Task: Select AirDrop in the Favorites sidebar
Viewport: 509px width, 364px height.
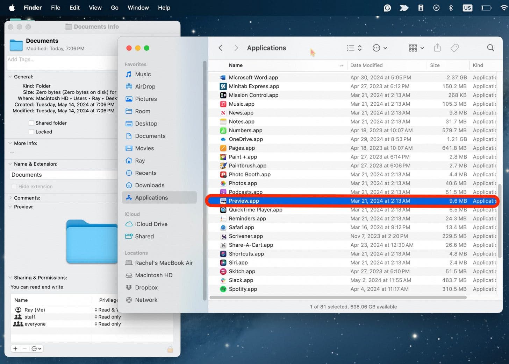Action: pyautogui.click(x=146, y=86)
